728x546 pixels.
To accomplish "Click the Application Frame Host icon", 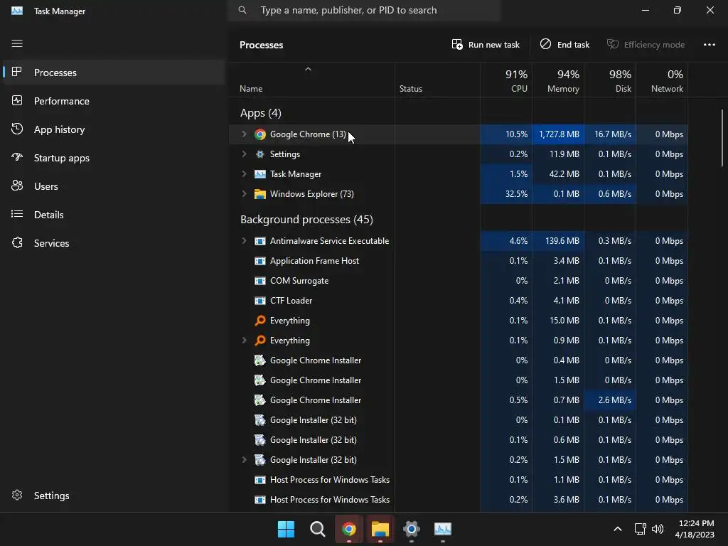I will pos(260,261).
